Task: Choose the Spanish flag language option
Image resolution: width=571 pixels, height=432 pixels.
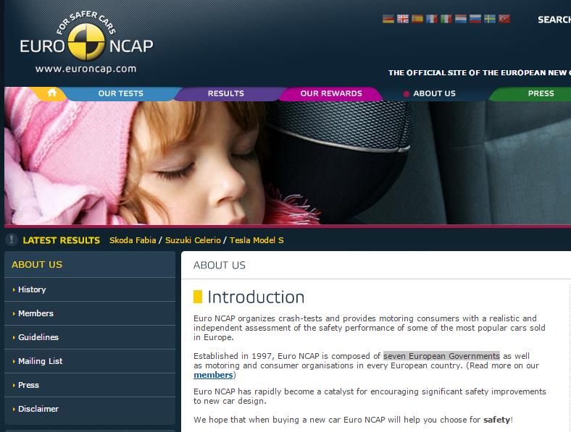Action: [417, 20]
